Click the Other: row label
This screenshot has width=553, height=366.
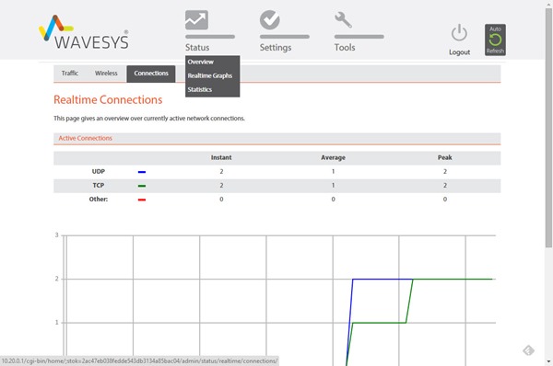99,200
